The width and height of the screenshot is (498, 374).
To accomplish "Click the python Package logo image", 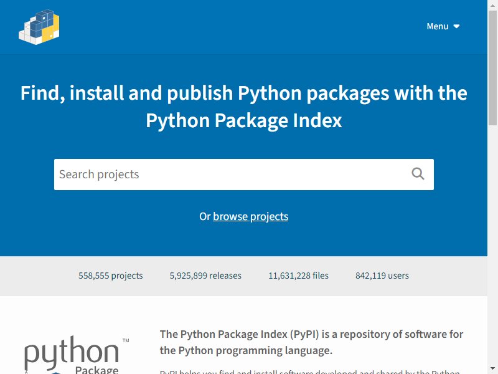I will pos(77,355).
